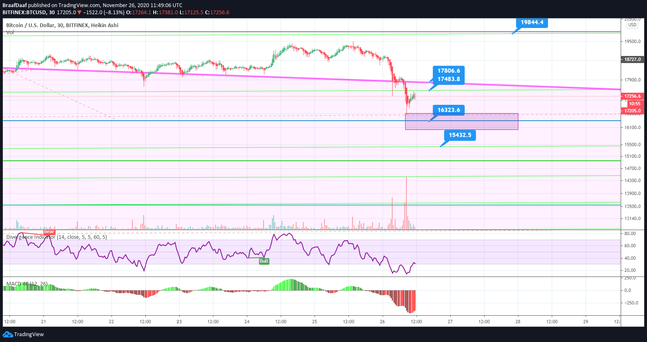Click the 19500.0 price axis label
Screen dimensions: 647x342
(632, 42)
